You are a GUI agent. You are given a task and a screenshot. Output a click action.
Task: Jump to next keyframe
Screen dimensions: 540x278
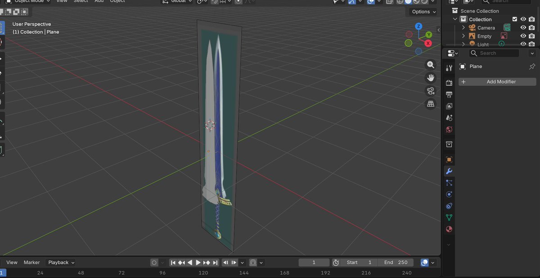point(207,263)
